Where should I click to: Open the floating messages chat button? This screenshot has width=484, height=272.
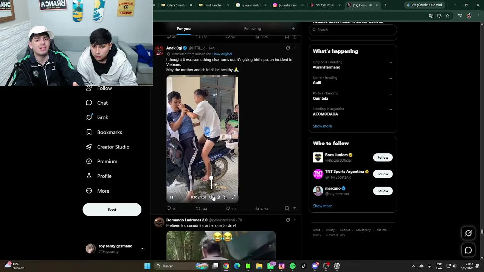[x=468, y=250]
